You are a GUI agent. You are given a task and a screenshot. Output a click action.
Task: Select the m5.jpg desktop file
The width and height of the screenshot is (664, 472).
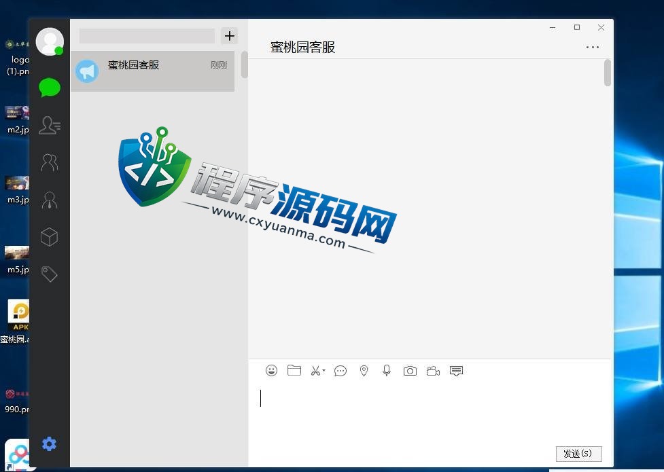coord(18,260)
